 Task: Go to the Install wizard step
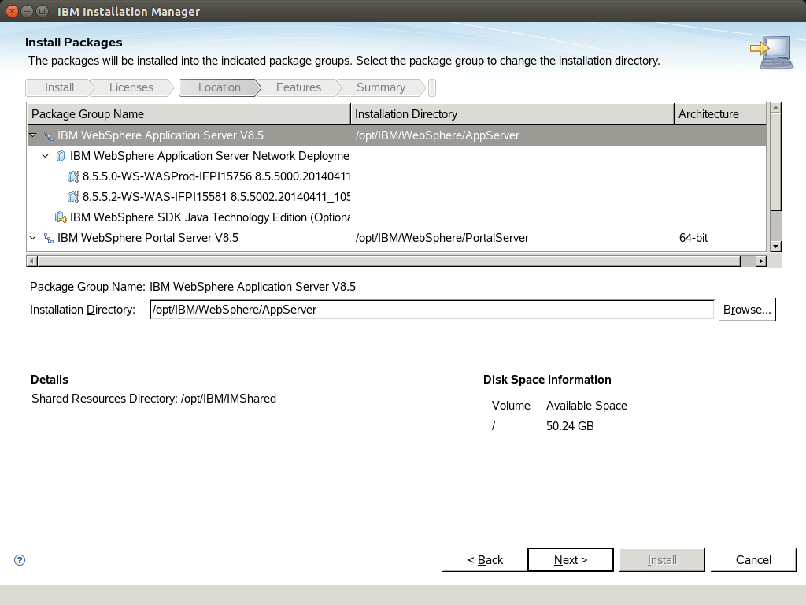pyautogui.click(x=59, y=87)
